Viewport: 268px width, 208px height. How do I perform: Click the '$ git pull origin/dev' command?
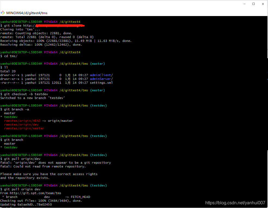tap(20, 159)
